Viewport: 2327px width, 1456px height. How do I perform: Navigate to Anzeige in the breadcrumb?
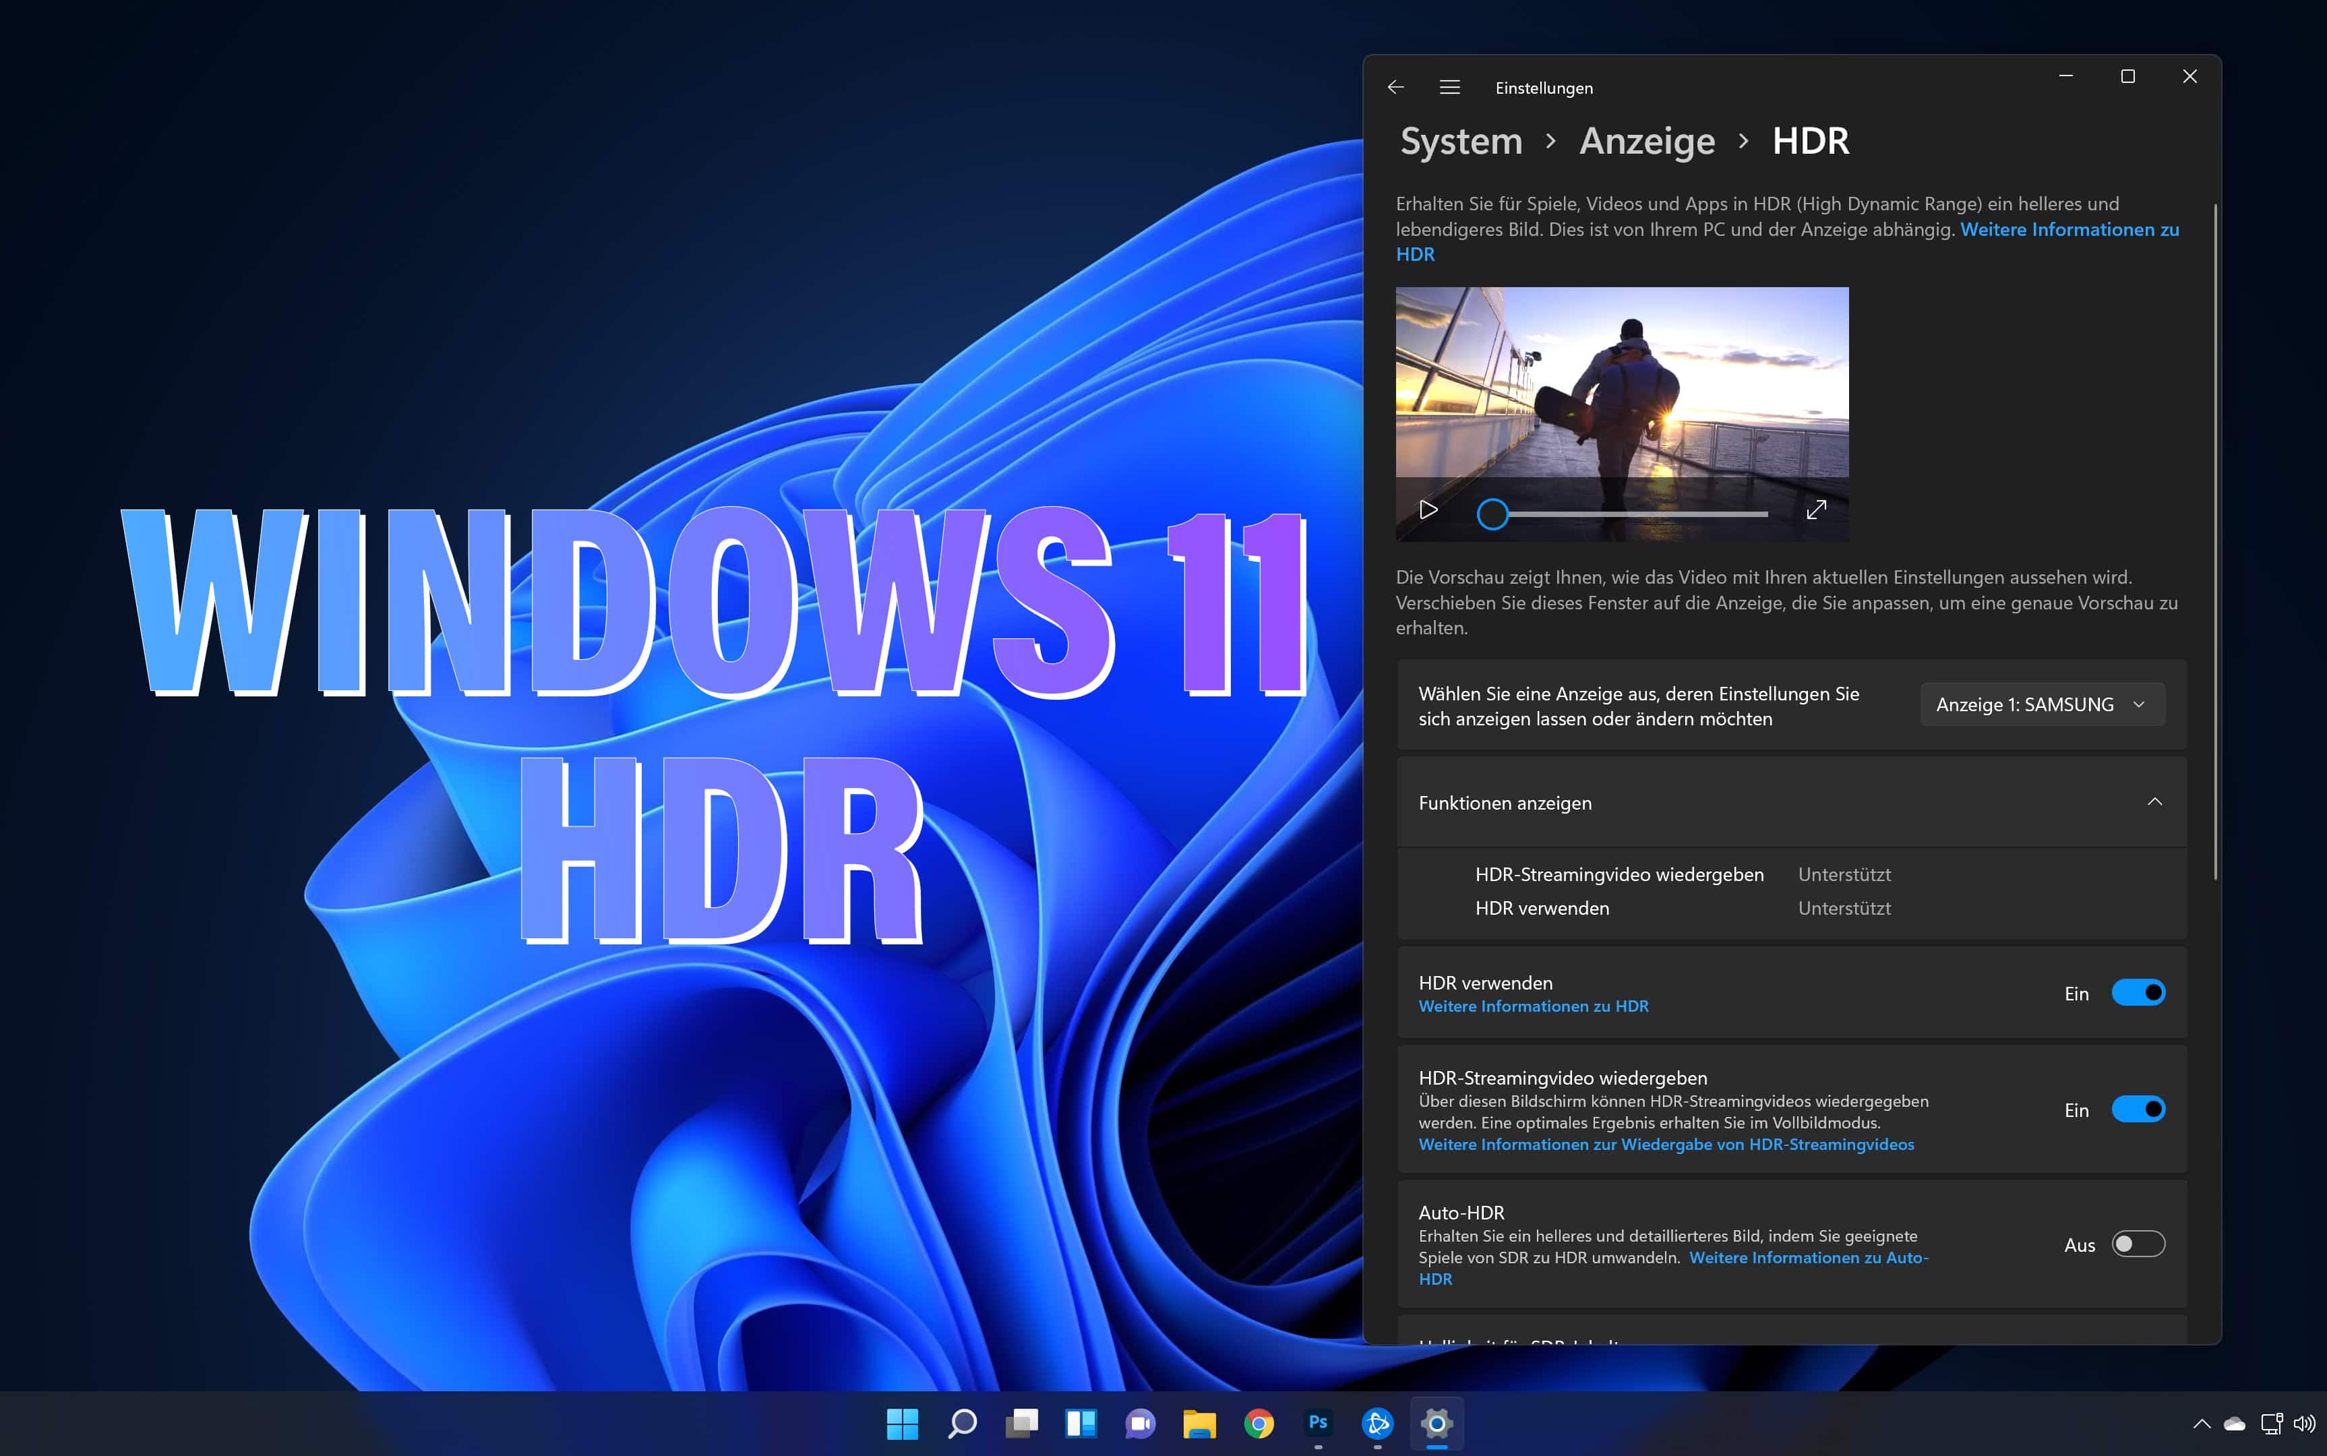[x=1646, y=141]
